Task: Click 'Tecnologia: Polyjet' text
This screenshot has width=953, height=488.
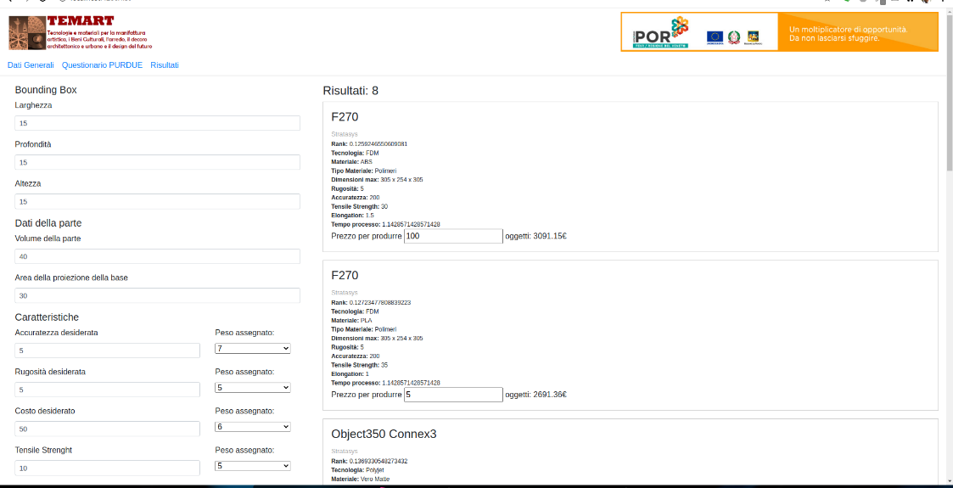Action: point(357,470)
